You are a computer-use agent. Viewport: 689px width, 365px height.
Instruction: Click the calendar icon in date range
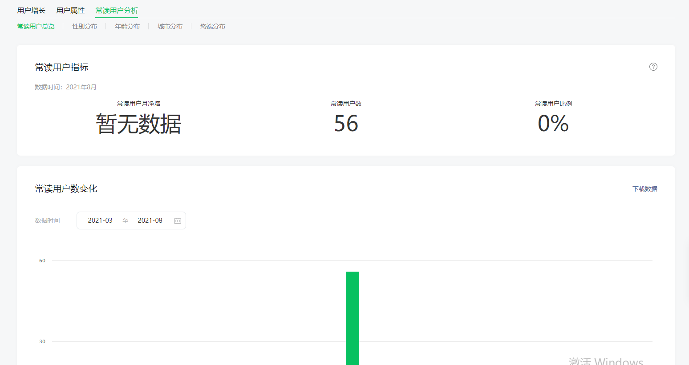[x=178, y=221]
